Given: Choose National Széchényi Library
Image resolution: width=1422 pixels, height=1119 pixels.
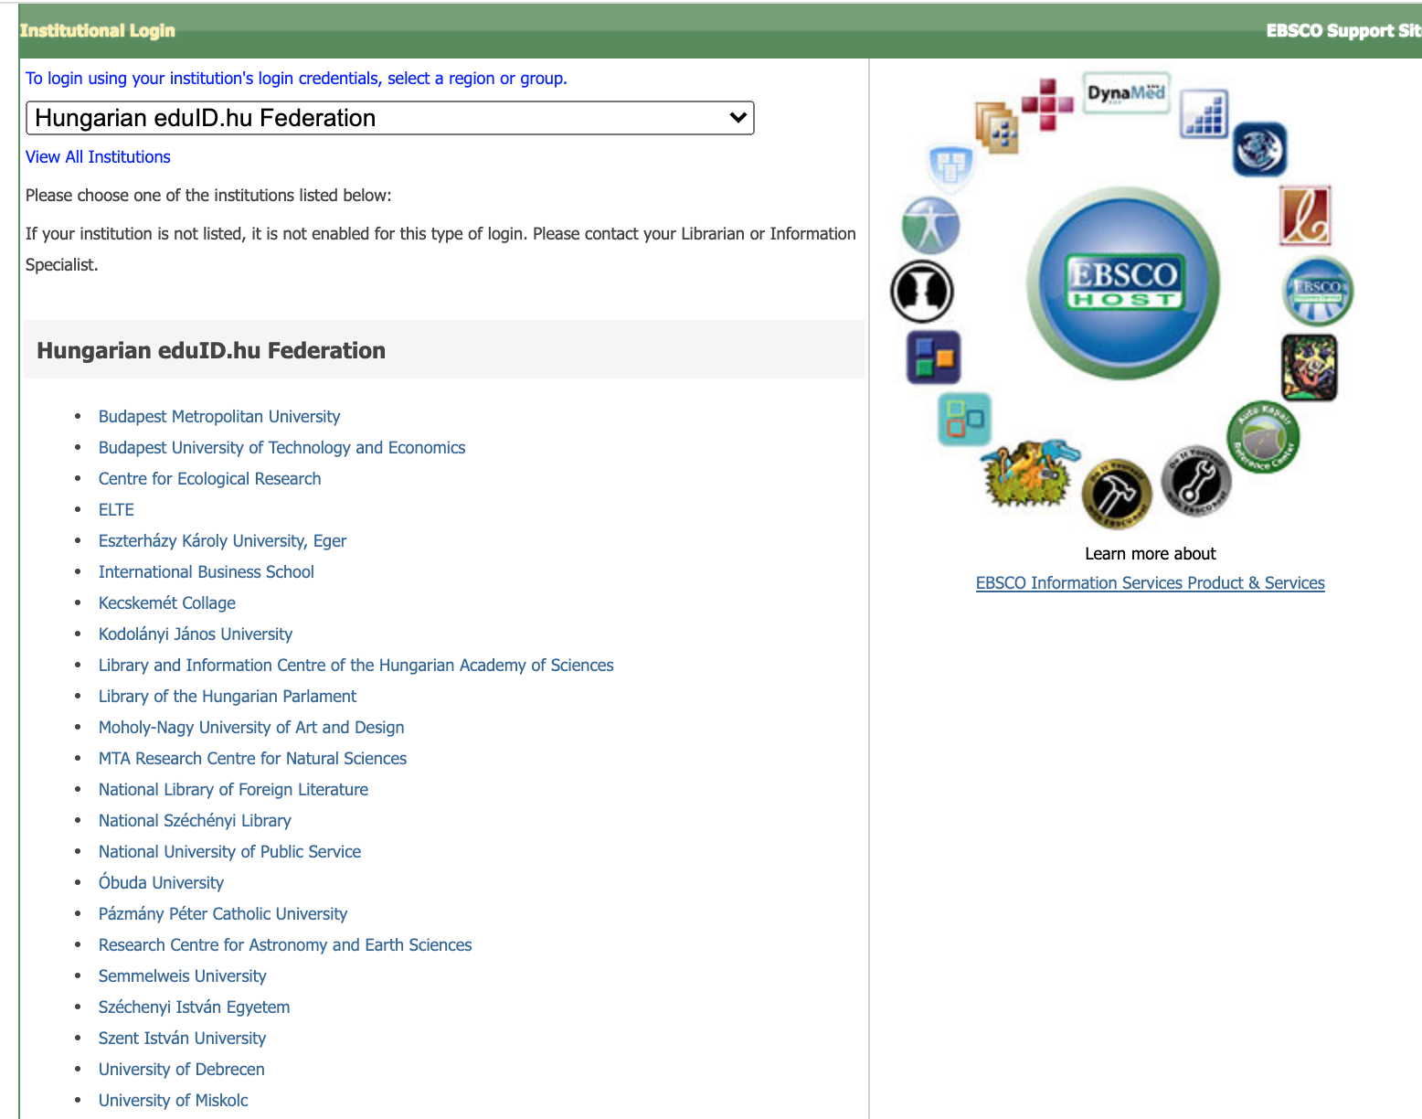Looking at the screenshot, I should coord(195,820).
